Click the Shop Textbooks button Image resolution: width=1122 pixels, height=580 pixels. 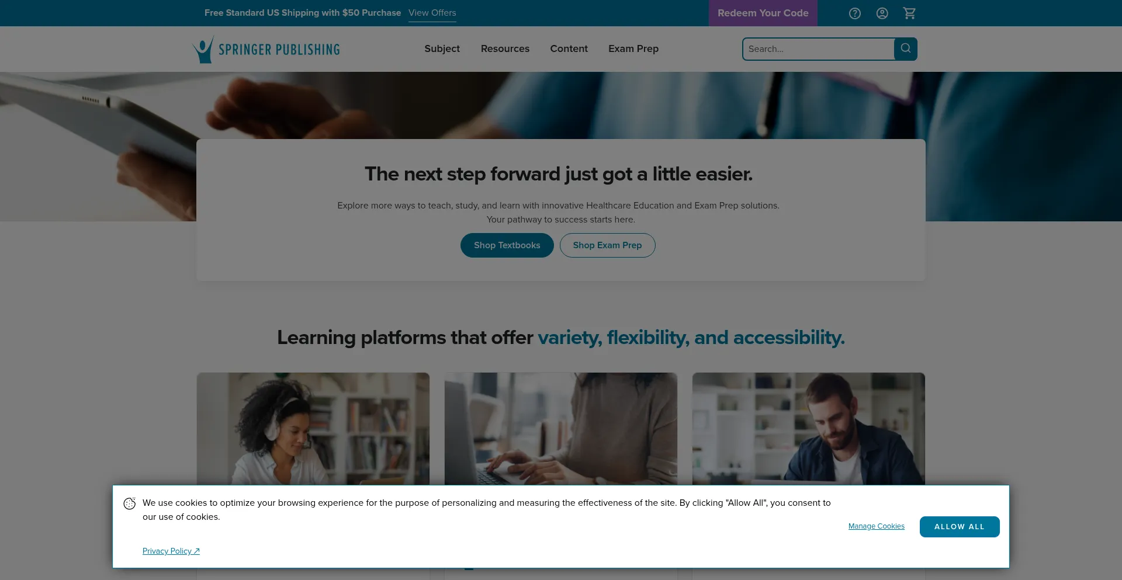(507, 245)
